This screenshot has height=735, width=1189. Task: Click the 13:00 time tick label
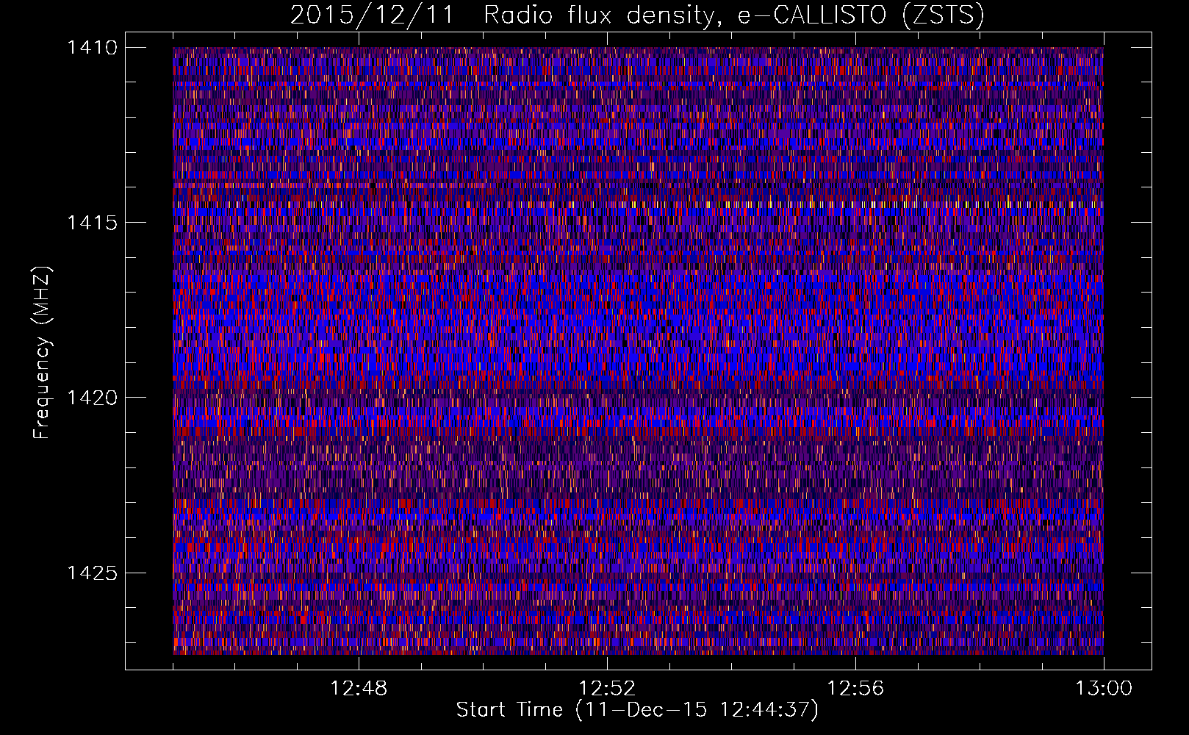coord(1104,689)
